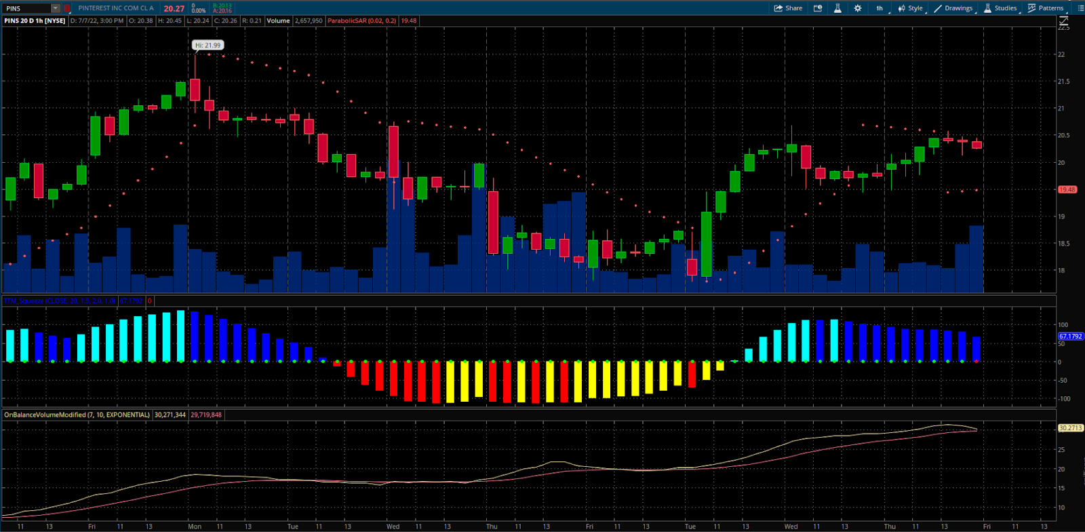Click the volume value 2,657,950
Screen dimensions: 1085x532
click(309, 21)
